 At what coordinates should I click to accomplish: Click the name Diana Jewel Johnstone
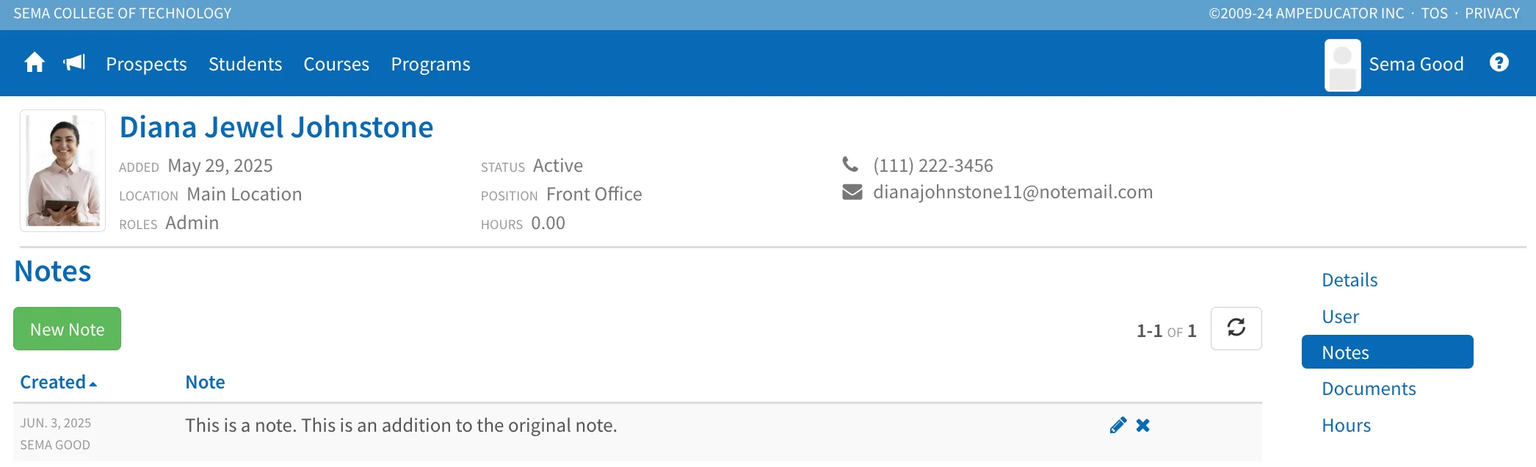tap(276, 127)
